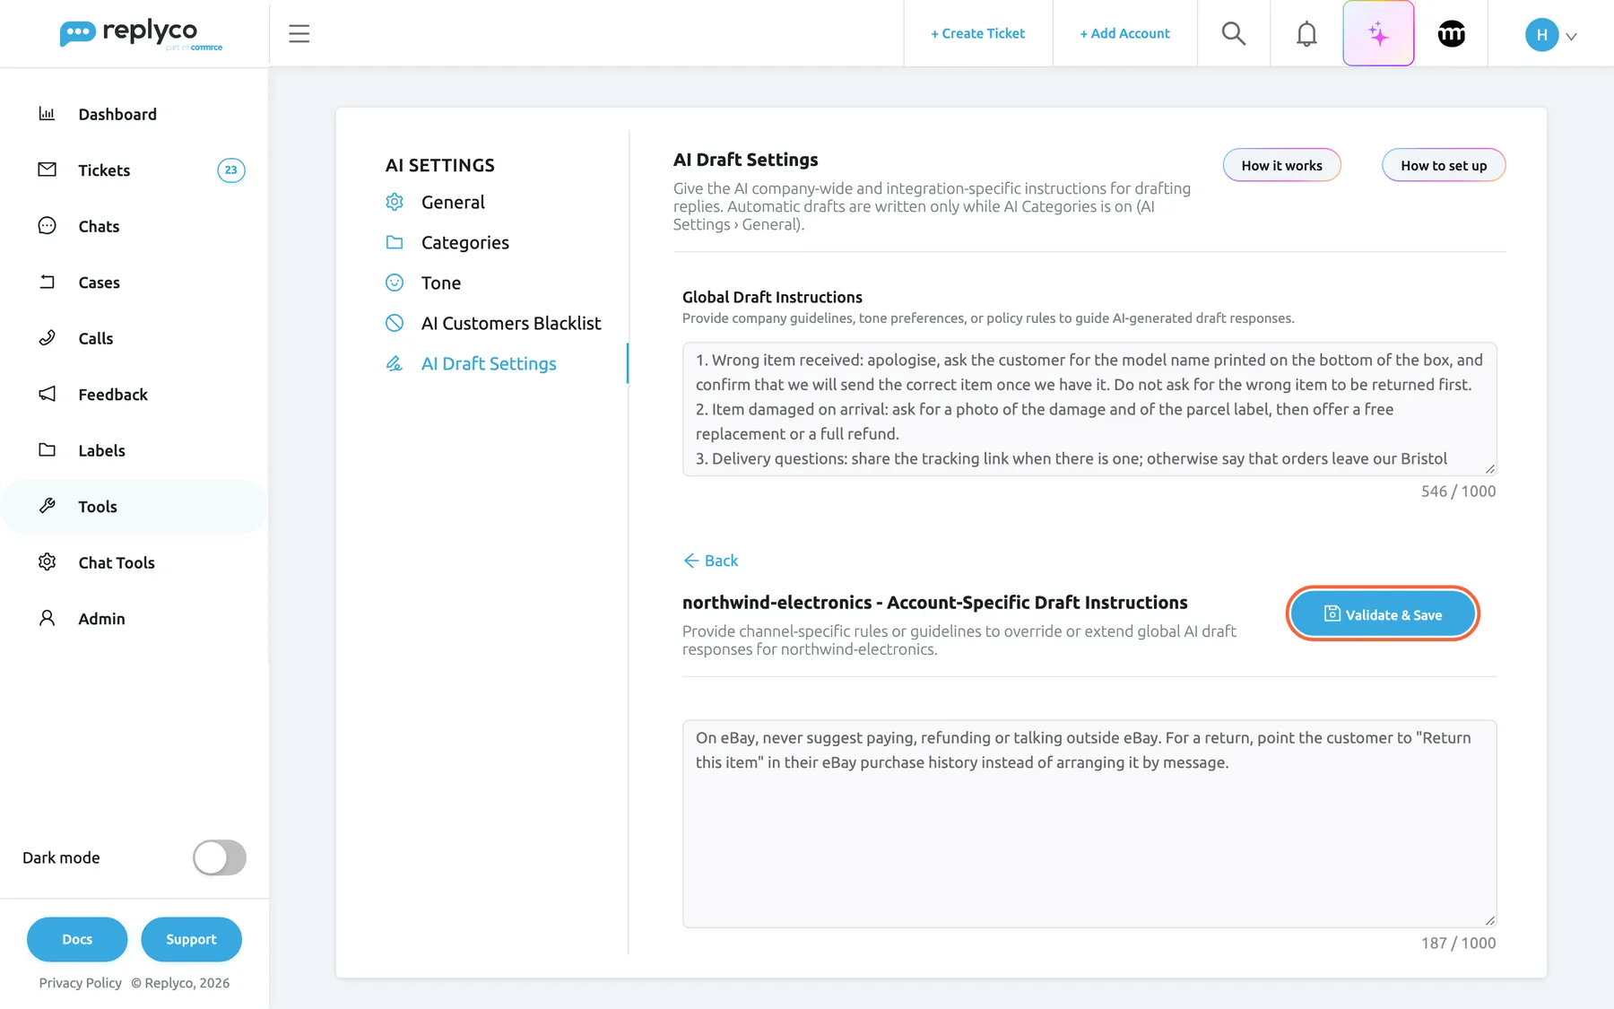
Task: Open Categories in AI Settings
Action: click(x=464, y=242)
